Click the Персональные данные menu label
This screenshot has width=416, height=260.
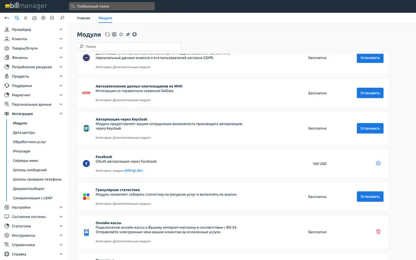point(32,105)
